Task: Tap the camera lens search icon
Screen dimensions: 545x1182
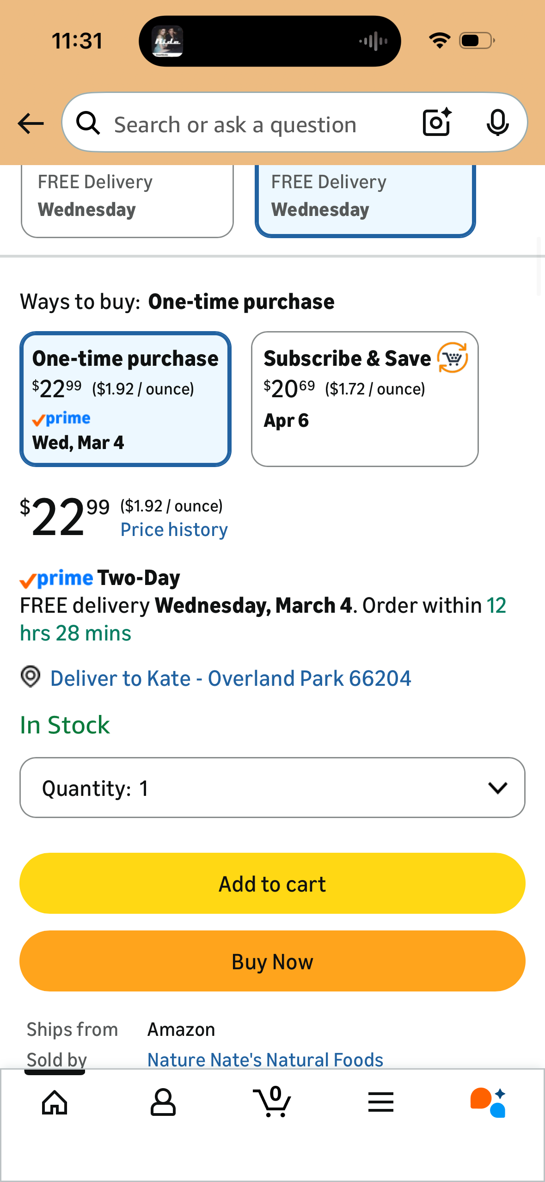Action: tap(437, 123)
